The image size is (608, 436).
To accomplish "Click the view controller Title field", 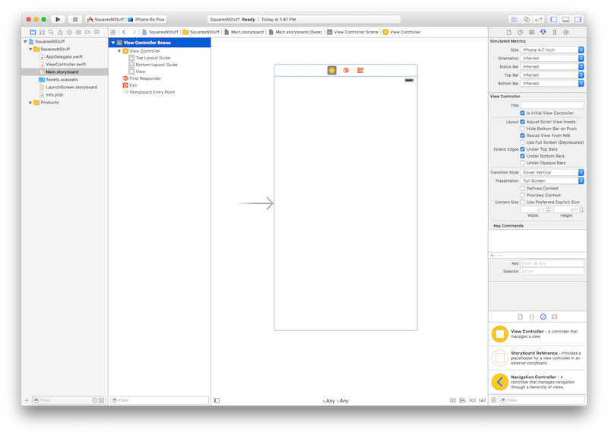I will tap(552, 105).
